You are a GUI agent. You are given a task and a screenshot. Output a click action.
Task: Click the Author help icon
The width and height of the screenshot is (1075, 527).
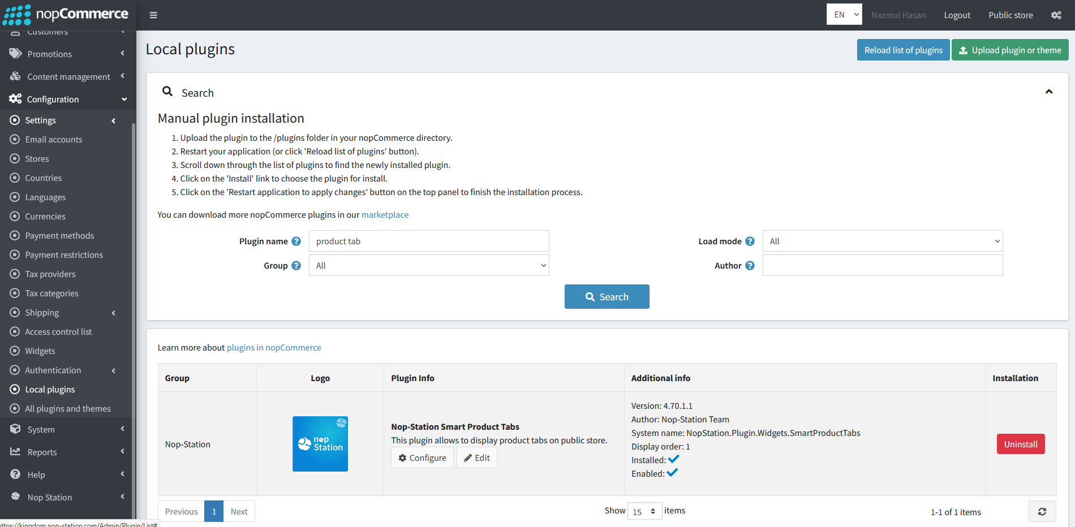pyautogui.click(x=750, y=266)
